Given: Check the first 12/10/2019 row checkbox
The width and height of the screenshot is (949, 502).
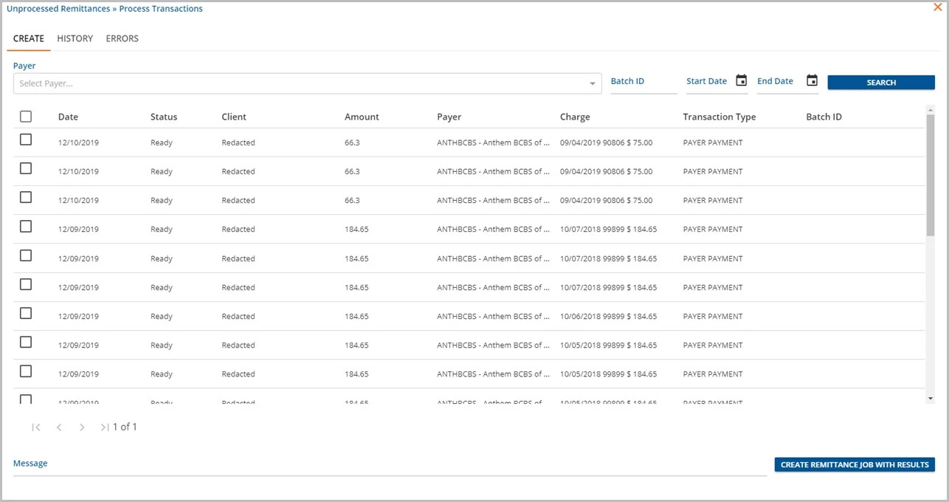Looking at the screenshot, I should coord(26,140).
